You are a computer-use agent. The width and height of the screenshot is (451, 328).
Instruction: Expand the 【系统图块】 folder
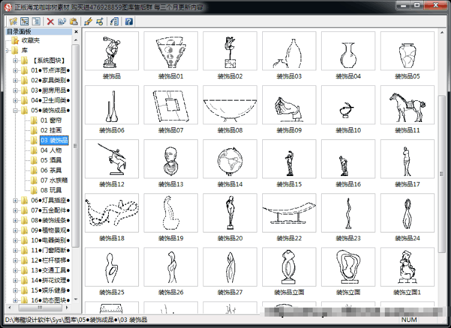point(15,60)
